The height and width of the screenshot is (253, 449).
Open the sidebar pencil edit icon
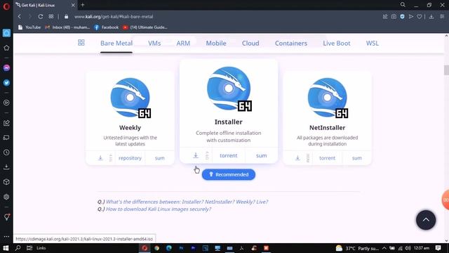pos(6,123)
